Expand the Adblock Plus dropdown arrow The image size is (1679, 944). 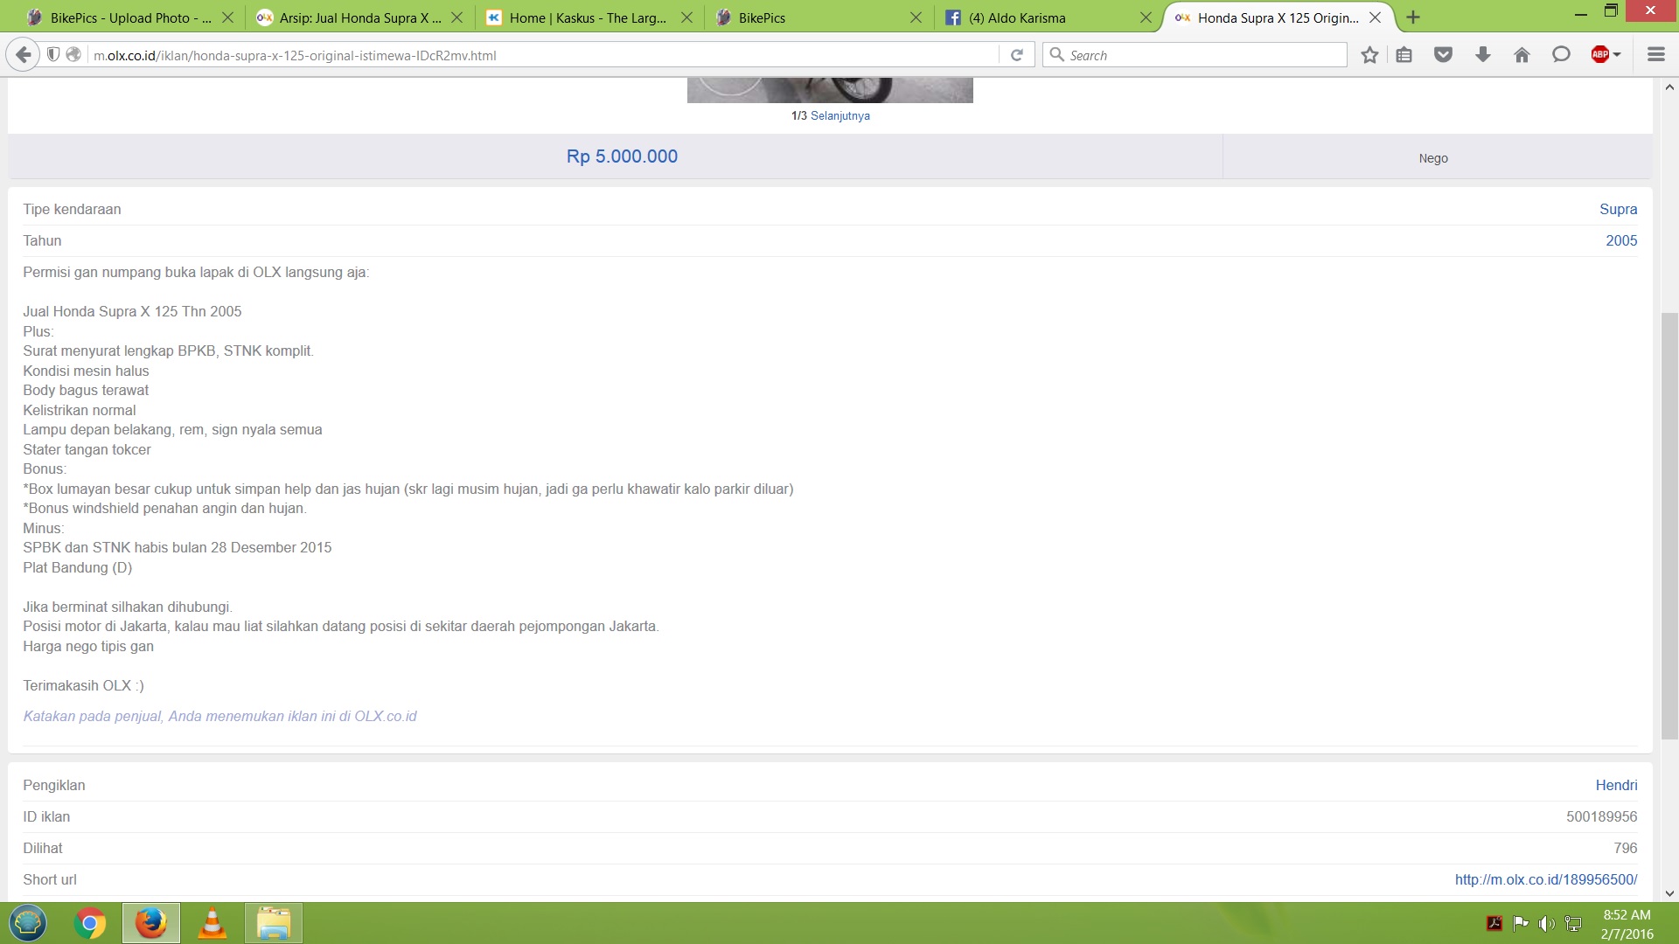click(x=1618, y=55)
